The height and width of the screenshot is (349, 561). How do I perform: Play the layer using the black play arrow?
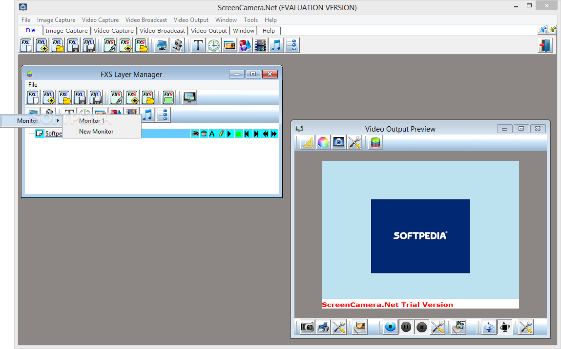coord(229,134)
